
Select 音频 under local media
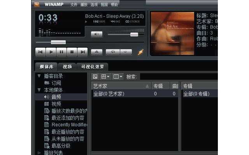56,97
